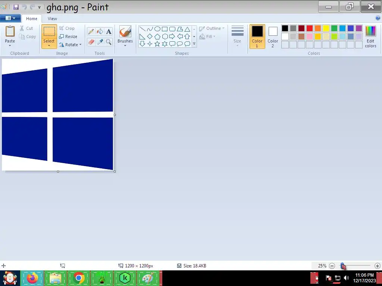Choose the Down arrow shape

point(143,44)
